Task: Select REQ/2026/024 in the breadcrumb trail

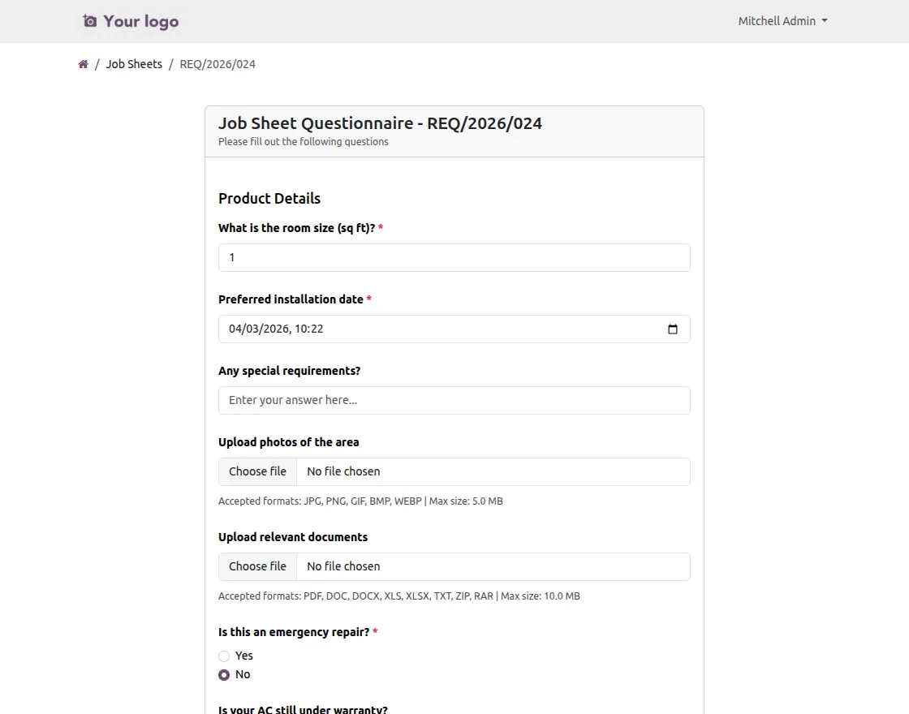Action: (217, 63)
